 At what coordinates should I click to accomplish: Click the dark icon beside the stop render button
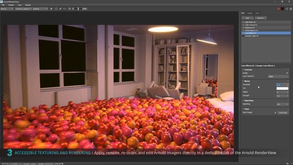(x=282, y=9)
